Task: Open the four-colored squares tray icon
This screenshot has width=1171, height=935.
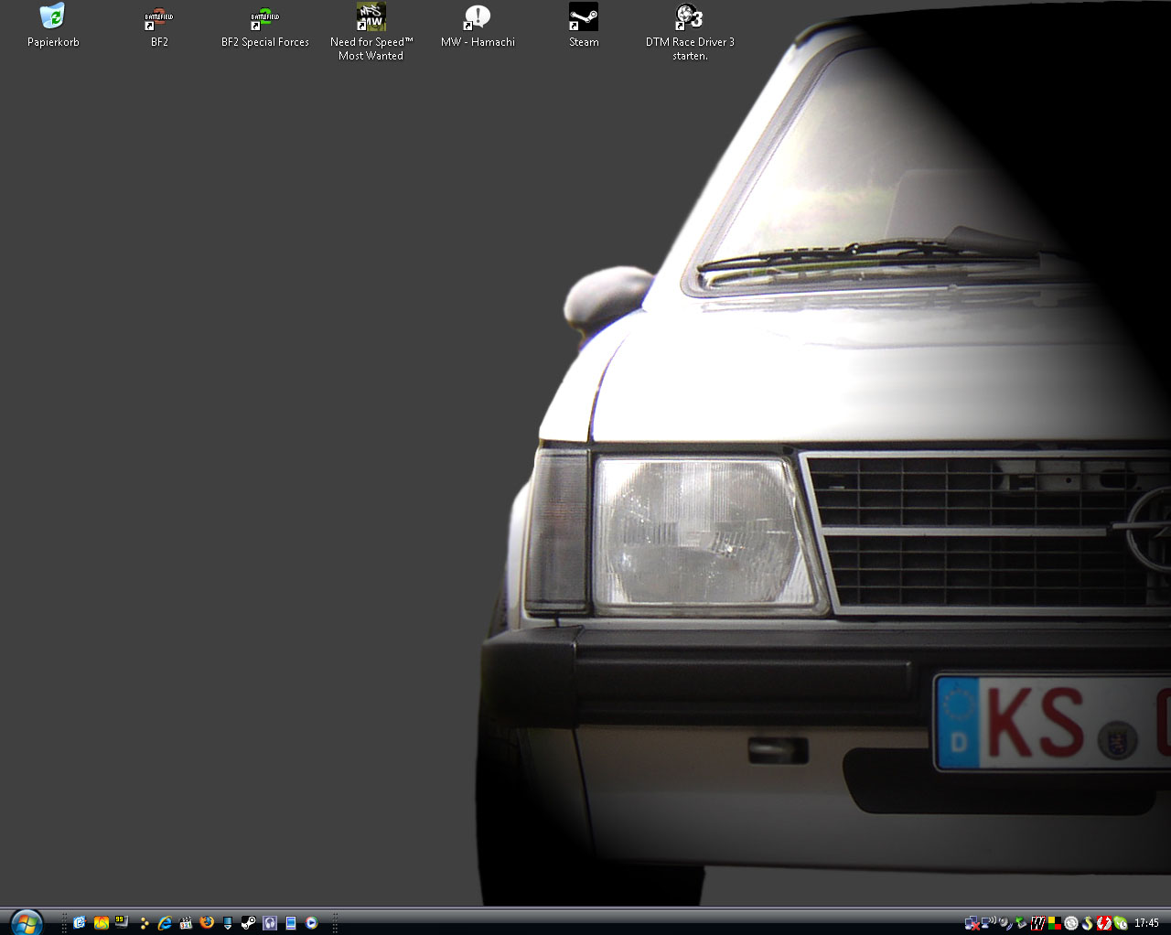Action: click(x=1054, y=923)
